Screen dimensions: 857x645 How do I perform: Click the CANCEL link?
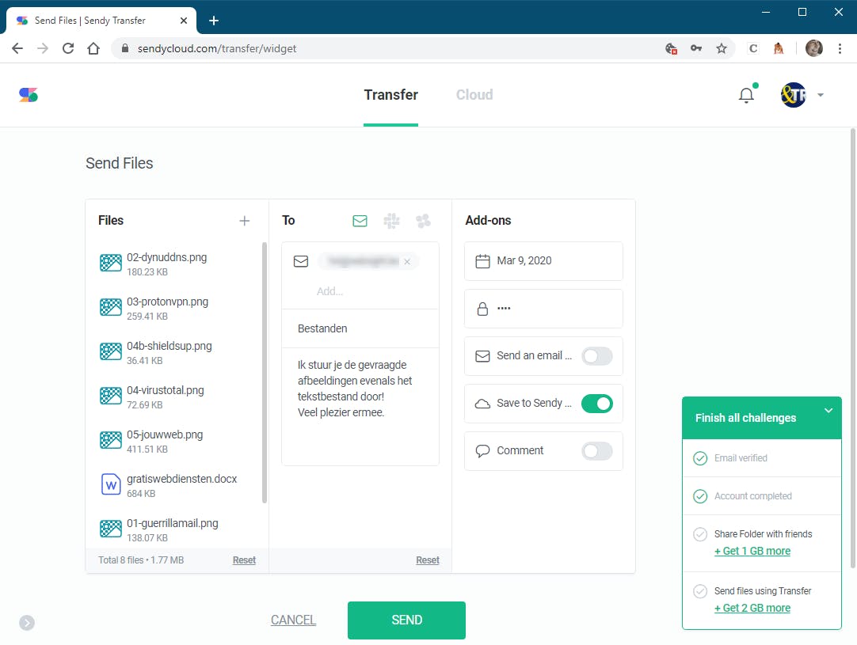click(x=294, y=620)
